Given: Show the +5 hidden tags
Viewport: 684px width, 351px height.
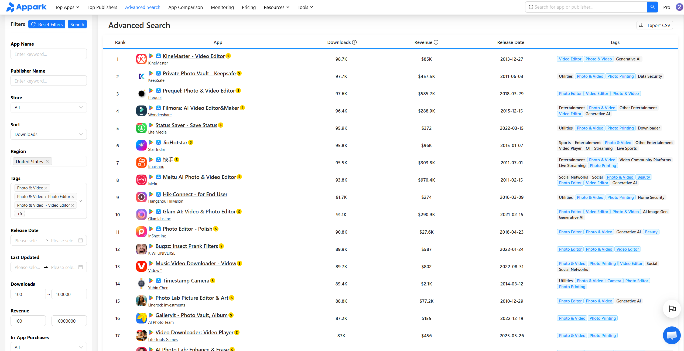Looking at the screenshot, I should coord(20,214).
